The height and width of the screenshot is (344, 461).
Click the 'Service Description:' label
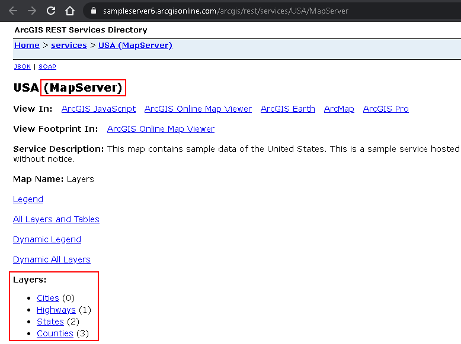(59, 149)
